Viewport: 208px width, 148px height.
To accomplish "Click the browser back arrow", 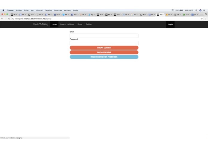I will pyautogui.click(x=2, y=19).
